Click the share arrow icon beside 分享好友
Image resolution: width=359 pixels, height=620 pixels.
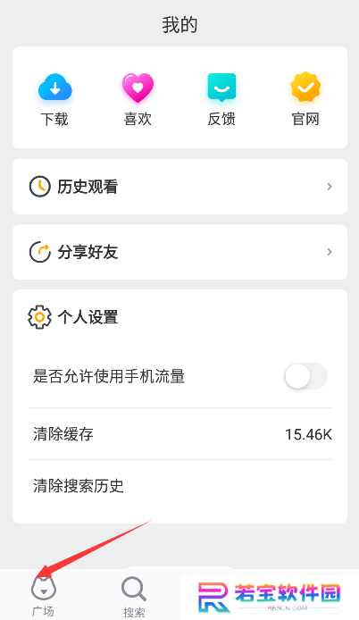(x=40, y=252)
